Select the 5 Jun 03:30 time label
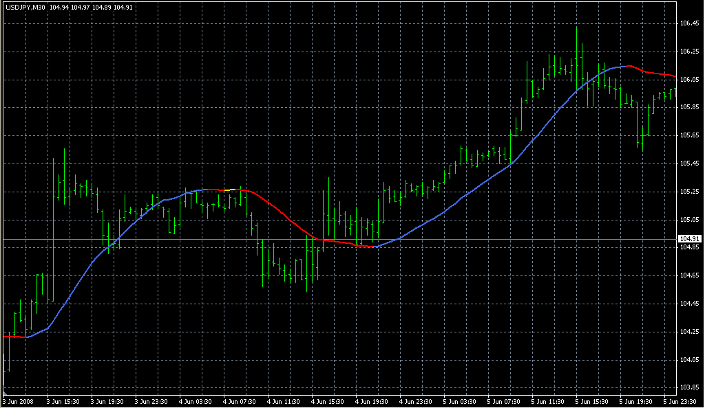The image size is (705, 408). pos(460,401)
